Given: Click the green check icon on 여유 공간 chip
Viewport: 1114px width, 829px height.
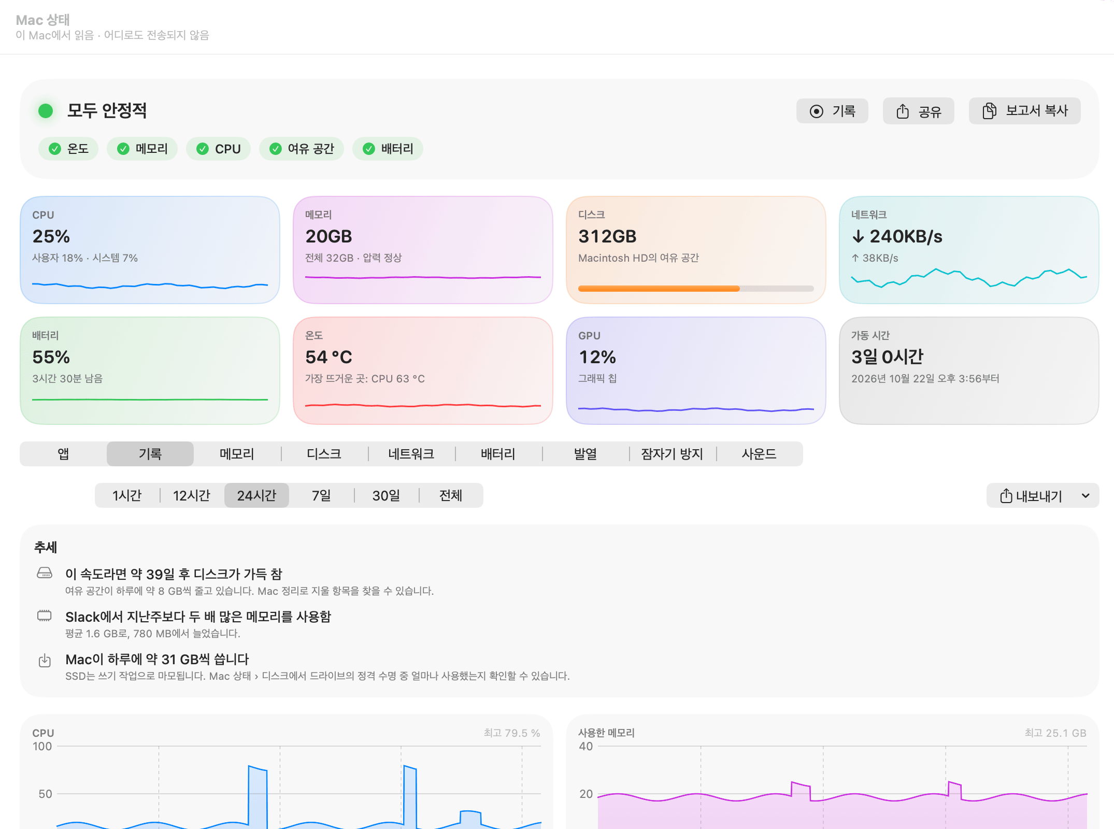Looking at the screenshot, I should click(x=276, y=149).
